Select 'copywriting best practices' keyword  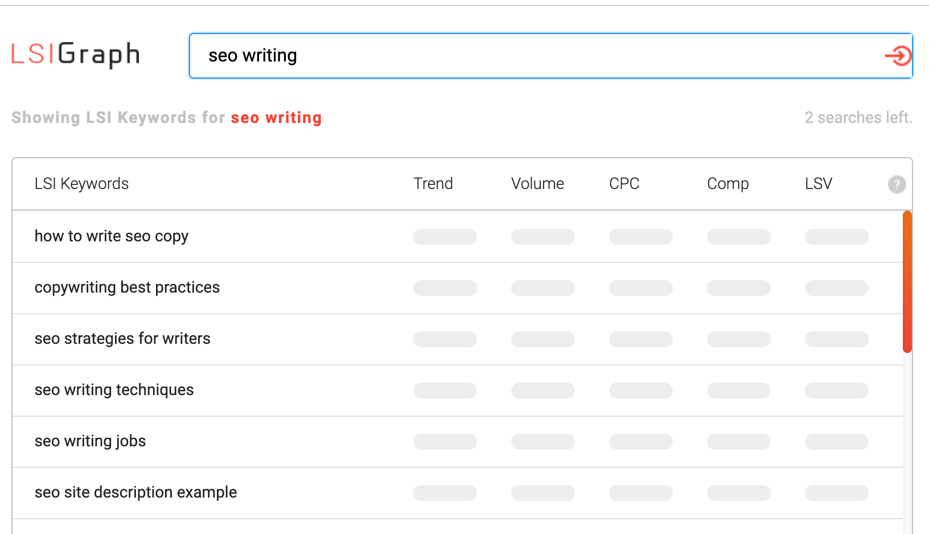(x=127, y=287)
